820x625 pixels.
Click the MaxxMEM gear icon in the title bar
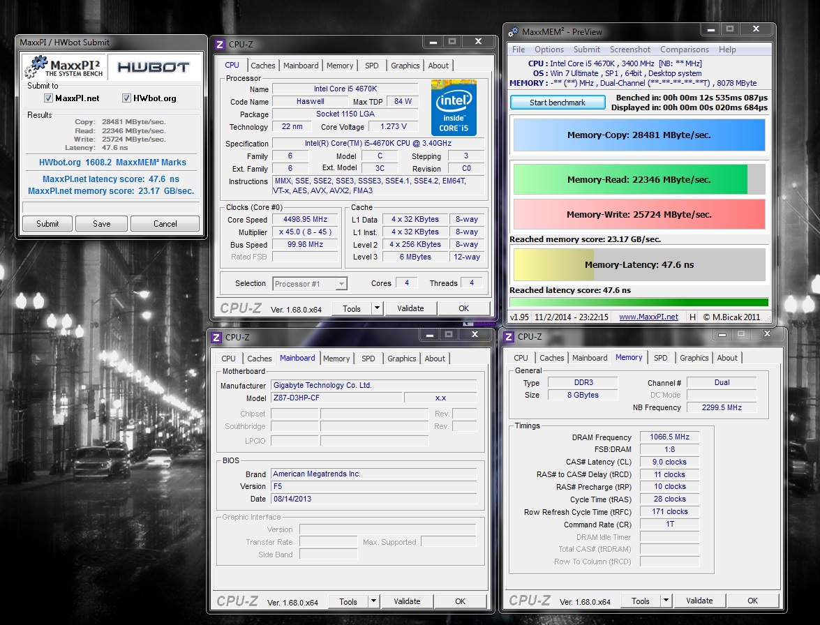pos(513,32)
